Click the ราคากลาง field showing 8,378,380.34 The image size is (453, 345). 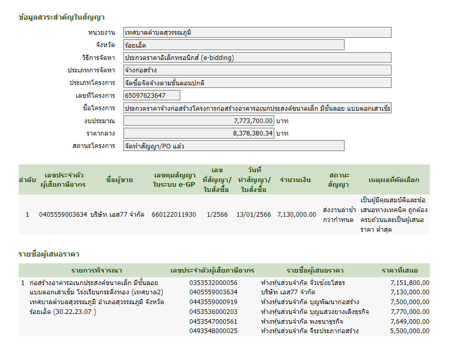[198, 133]
